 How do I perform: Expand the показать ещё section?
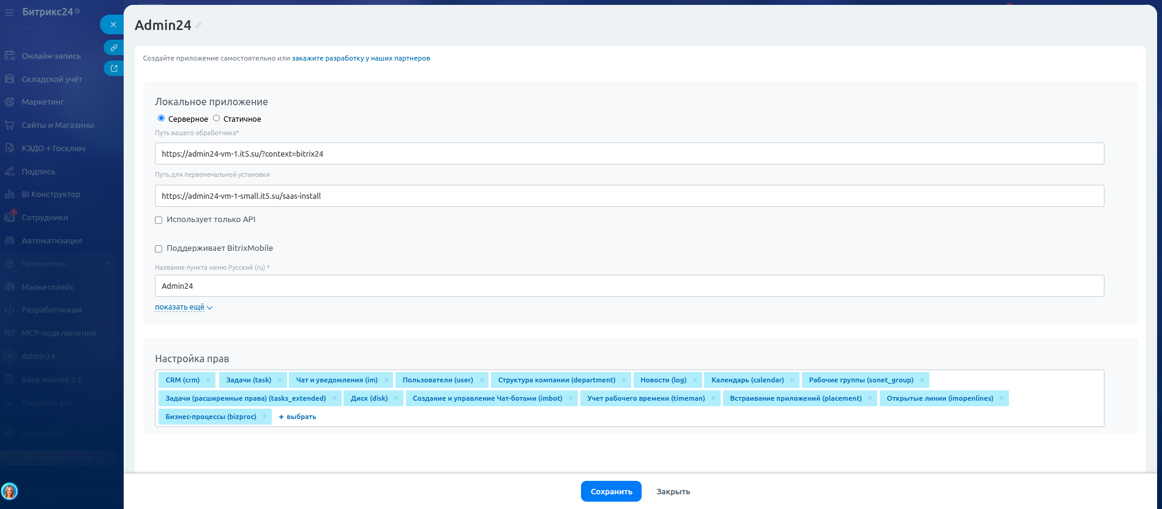(x=184, y=307)
